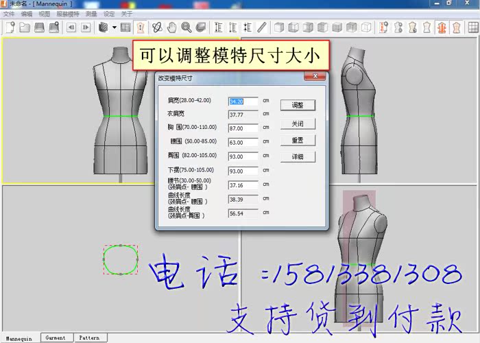Screen dimensions: 480x343
Task: Toggle the four-pane window layout icon
Action: (x=125, y=27)
